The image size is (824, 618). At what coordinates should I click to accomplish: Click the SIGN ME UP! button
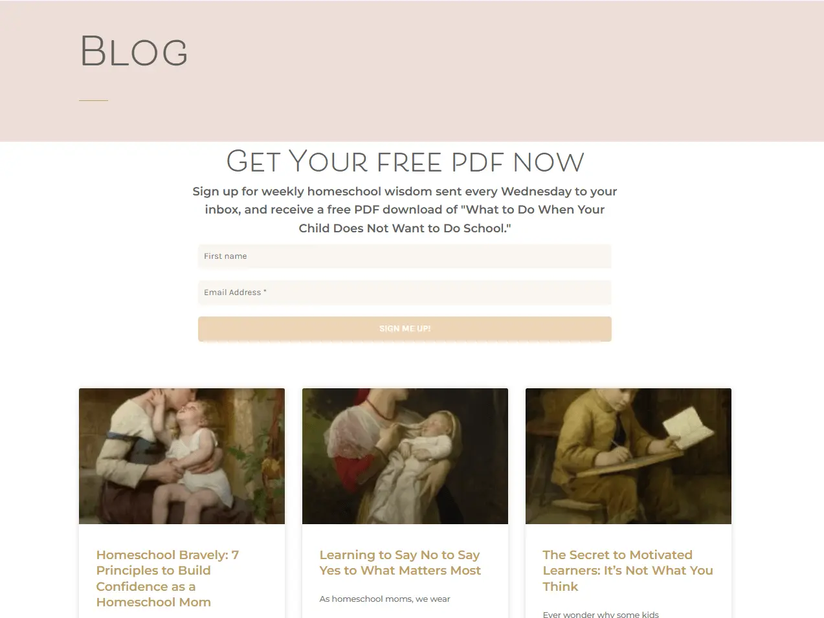tap(405, 329)
